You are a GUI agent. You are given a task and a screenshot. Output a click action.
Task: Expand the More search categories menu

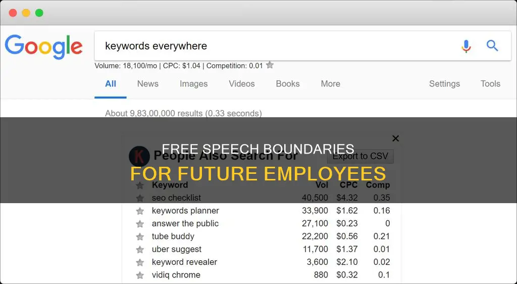click(x=330, y=84)
